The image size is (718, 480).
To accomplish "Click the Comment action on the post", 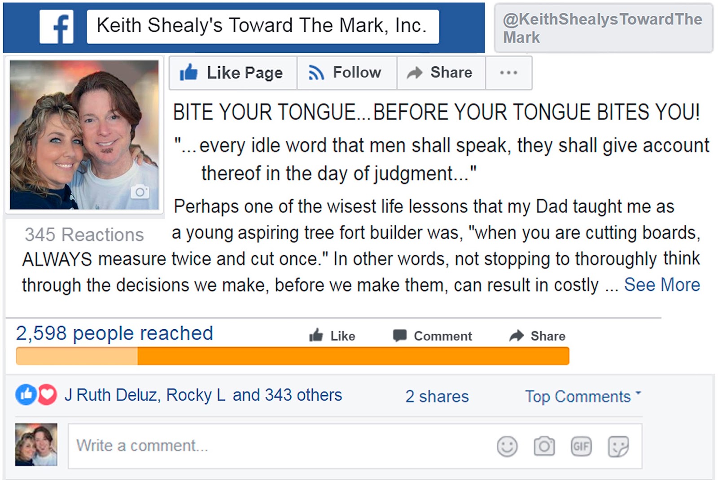I will pos(433,336).
